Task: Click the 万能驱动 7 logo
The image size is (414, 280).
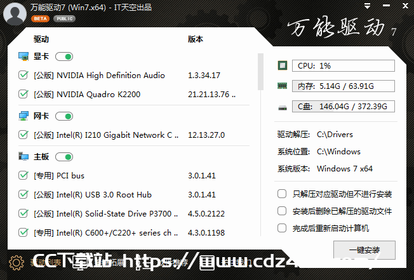Action: 342,28
